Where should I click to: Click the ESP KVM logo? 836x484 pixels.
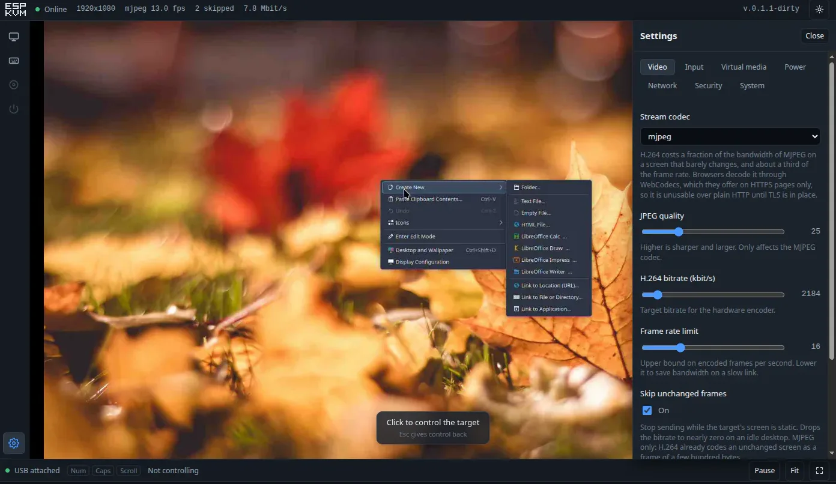pos(16,9)
